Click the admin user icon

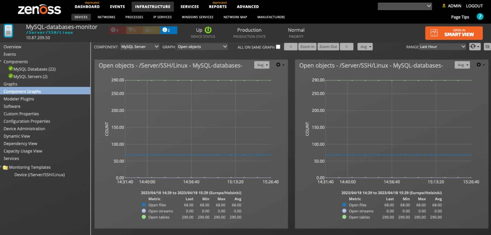click(x=444, y=6)
